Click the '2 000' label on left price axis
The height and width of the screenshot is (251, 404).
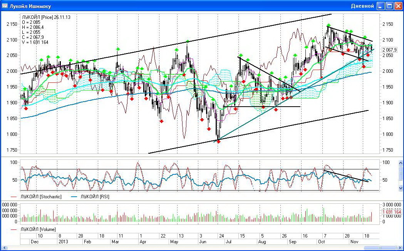(12, 71)
